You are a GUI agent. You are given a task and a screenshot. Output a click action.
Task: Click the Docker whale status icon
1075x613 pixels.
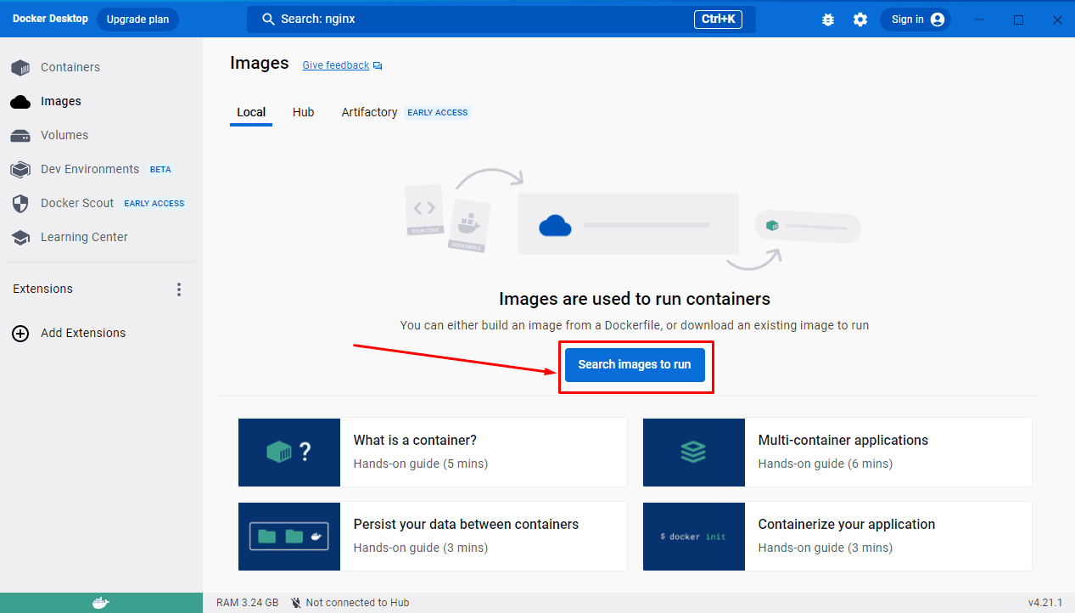tap(101, 603)
